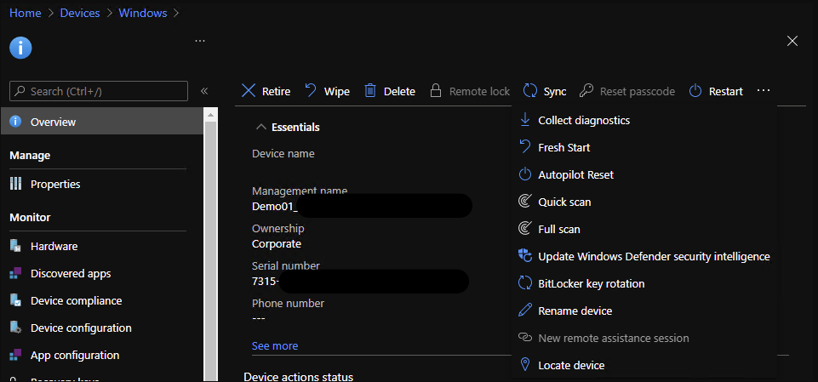Click the App configuration icon
Screen dimensions: 818x382
pyautogui.click(x=15, y=355)
